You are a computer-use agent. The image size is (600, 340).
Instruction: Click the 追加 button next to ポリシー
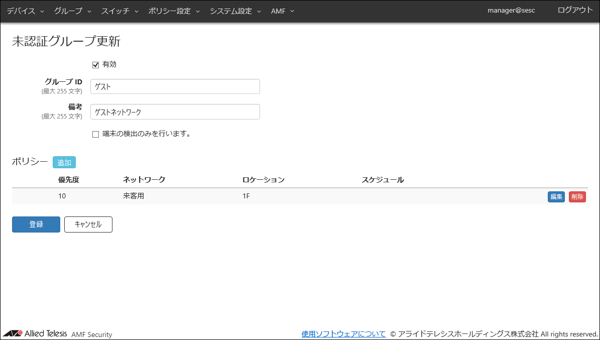click(x=64, y=162)
